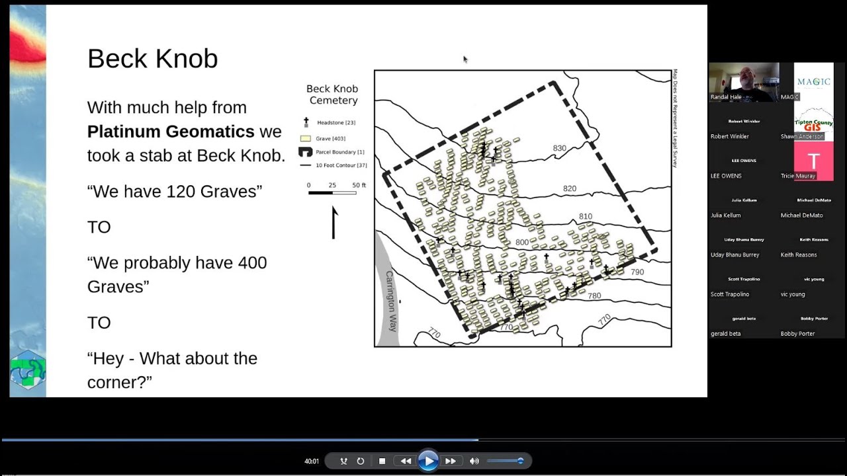Screen dimensions: 847x476
Task: Click the Beck Knob slide title
Action: coord(152,59)
